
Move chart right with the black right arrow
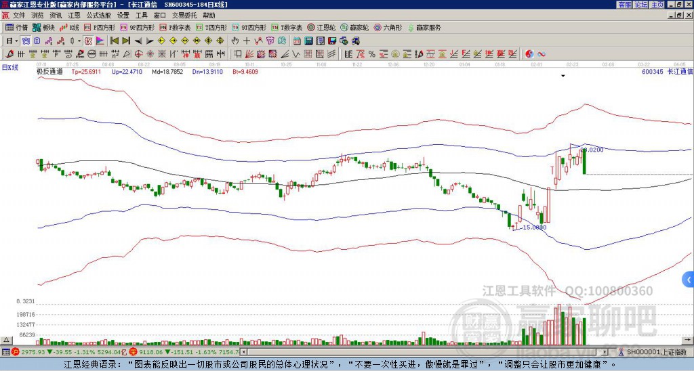pyautogui.click(x=150, y=41)
